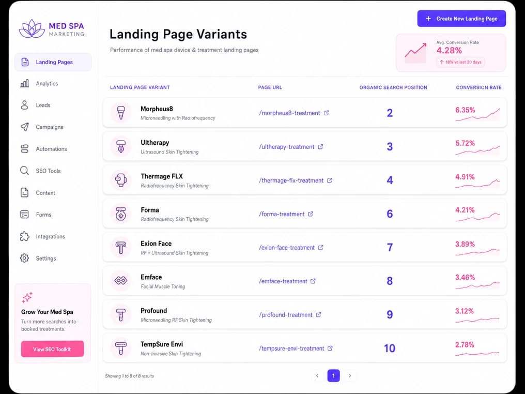Select page 1 in pagination
525x394 pixels.
point(333,375)
